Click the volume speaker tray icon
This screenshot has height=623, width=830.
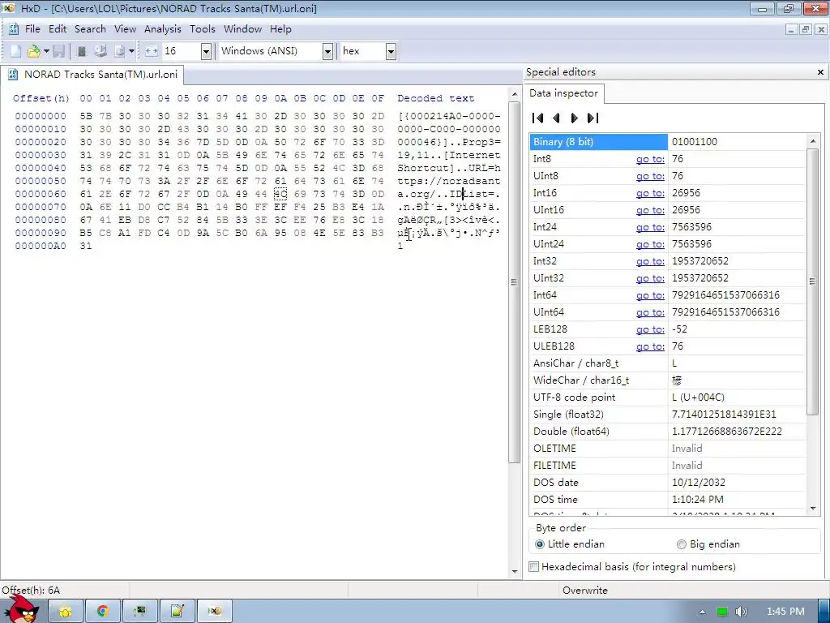pyautogui.click(x=741, y=612)
